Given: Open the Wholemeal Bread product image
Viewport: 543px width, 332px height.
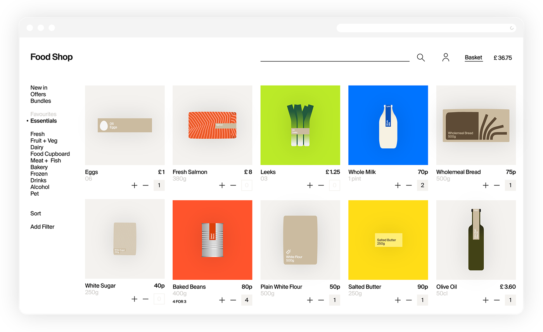Looking at the screenshot, I should (x=476, y=125).
